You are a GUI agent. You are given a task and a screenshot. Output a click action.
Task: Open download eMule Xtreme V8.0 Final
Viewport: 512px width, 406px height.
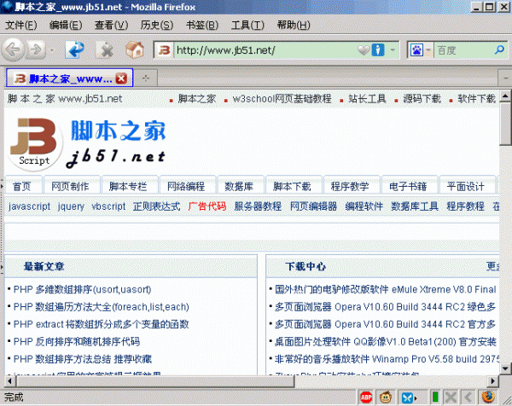386,289
